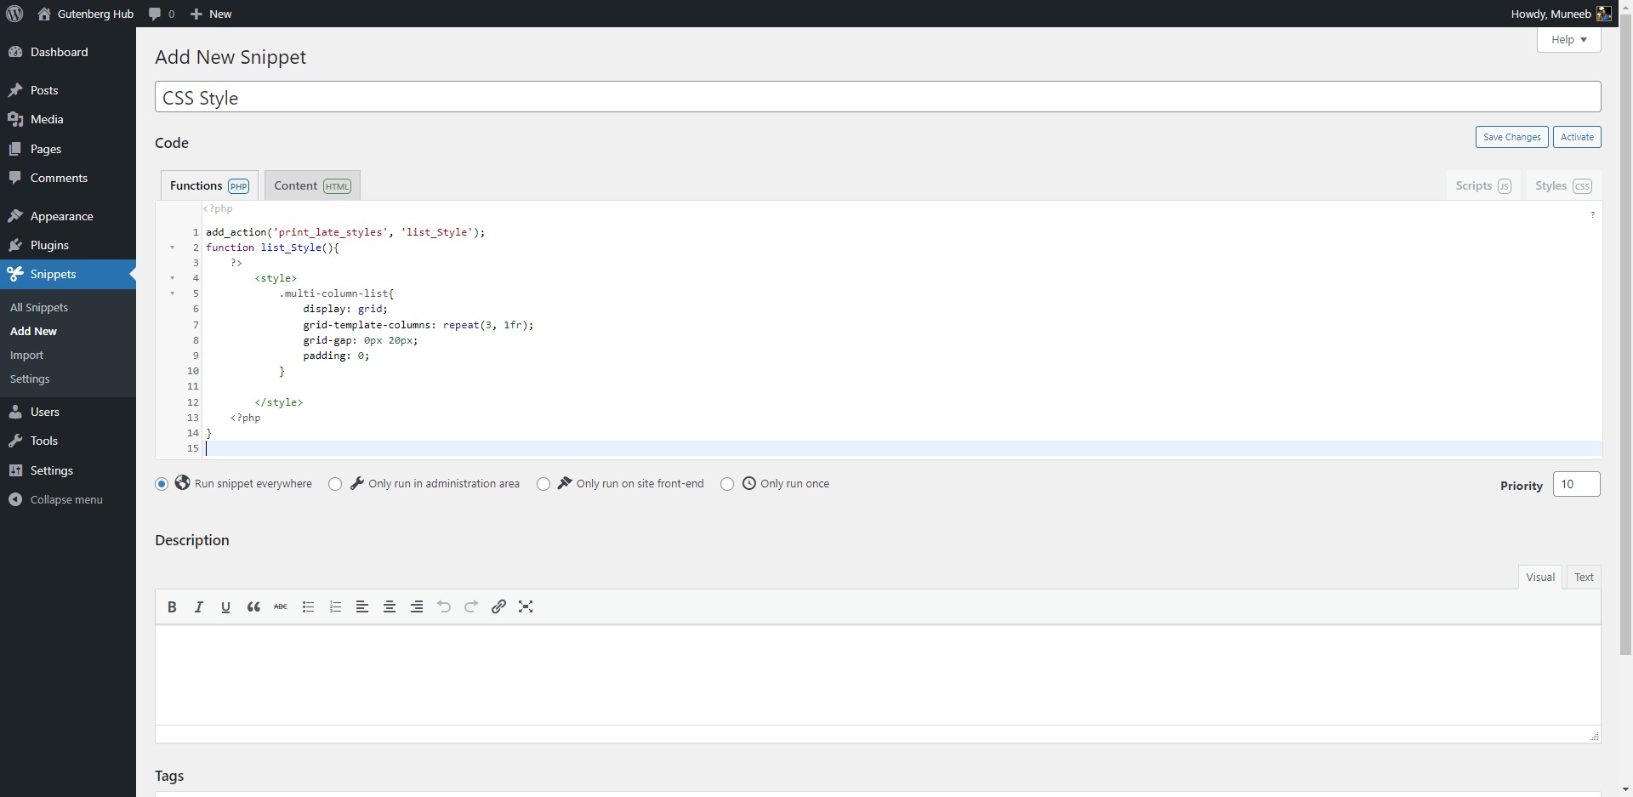Insert a link using the toolbar icon
The width and height of the screenshot is (1633, 797).
click(498, 606)
